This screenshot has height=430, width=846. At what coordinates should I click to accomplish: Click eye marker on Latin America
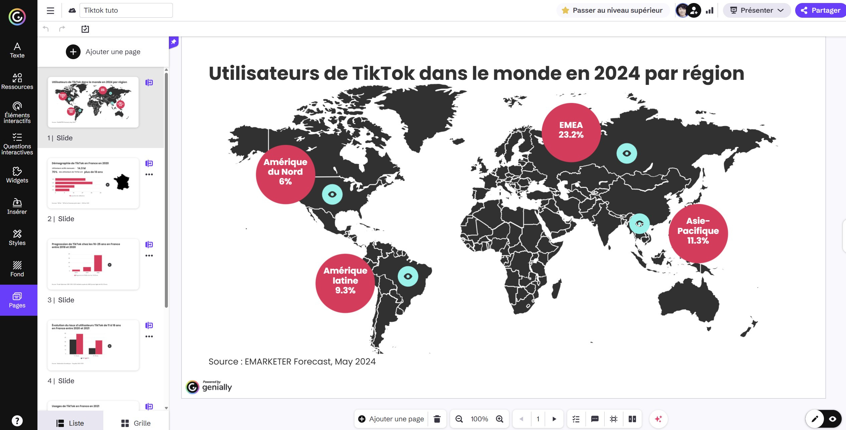(408, 276)
